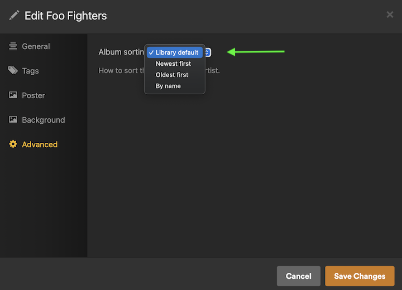Click the Advanced gear icon
The width and height of the screenshot is (402, 290).
coord(13,144)
